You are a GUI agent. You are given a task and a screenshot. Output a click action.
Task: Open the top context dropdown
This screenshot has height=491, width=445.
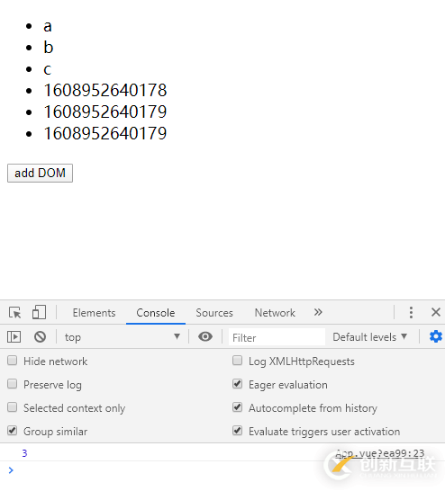point(123,337)
